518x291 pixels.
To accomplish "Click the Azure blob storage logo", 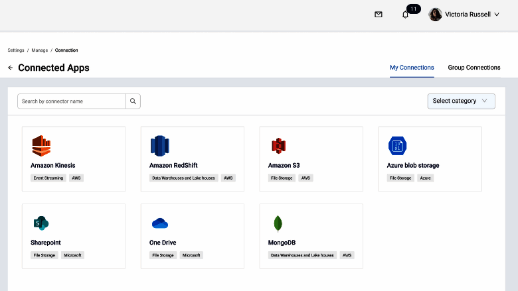I will [x=397, y=146].
